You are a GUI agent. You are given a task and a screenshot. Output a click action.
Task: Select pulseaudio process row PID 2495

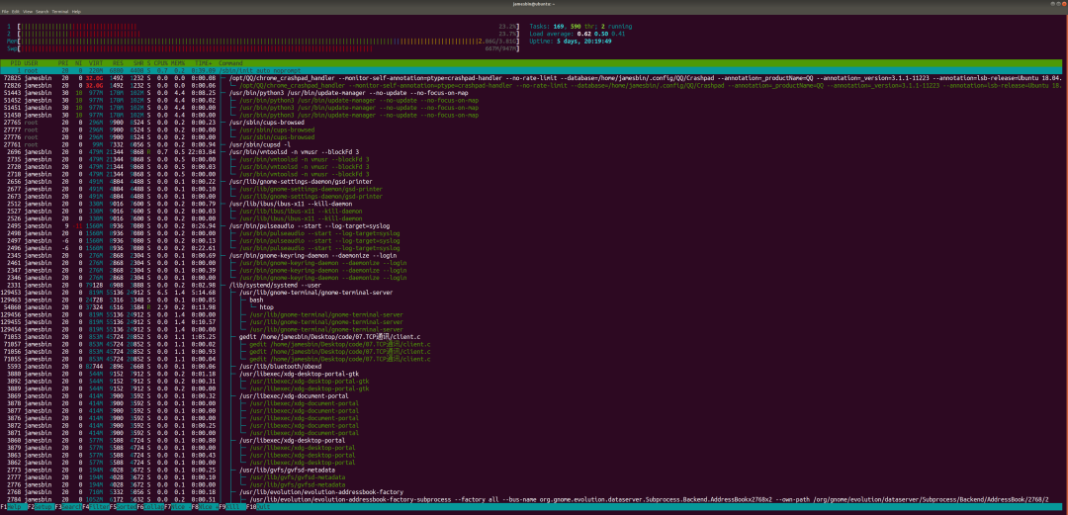534,225
